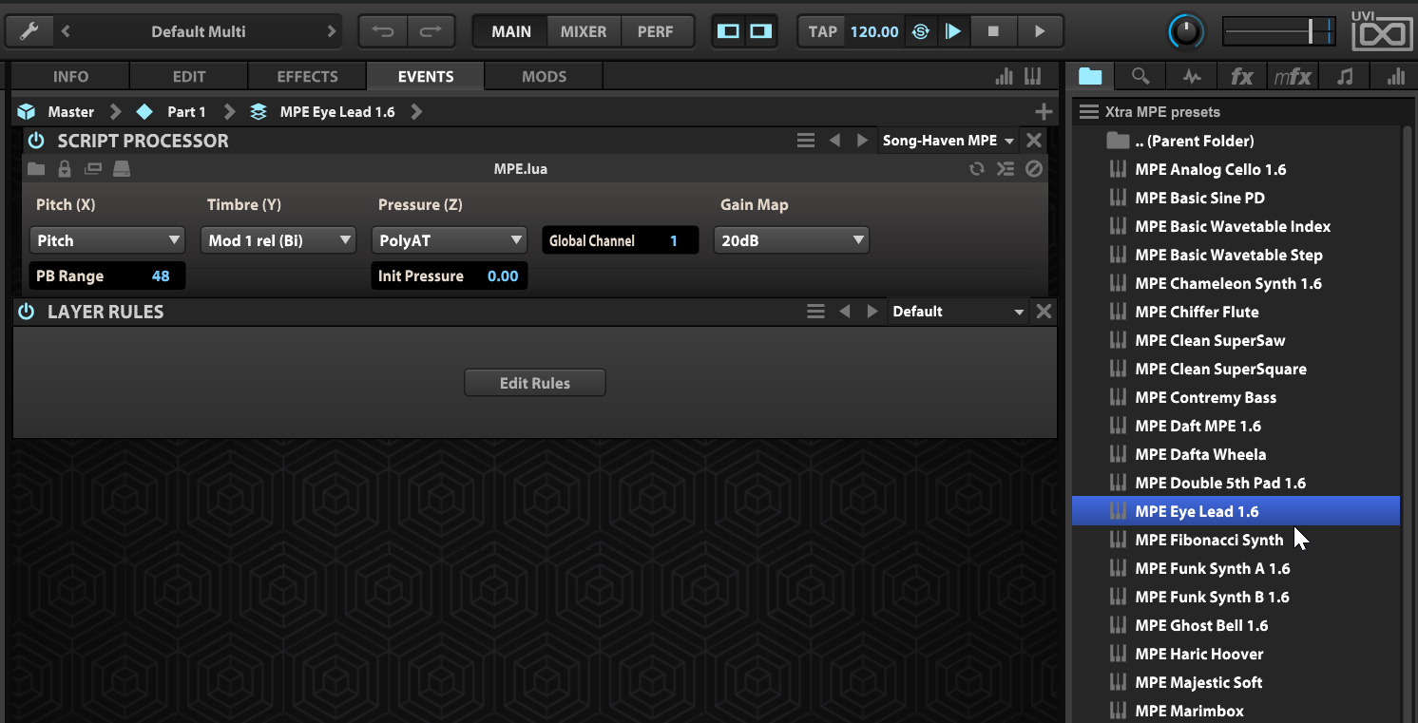Add event processor with plus icon
Image resolution: width=1418 pixels, height=723 pixels.
1044,112
